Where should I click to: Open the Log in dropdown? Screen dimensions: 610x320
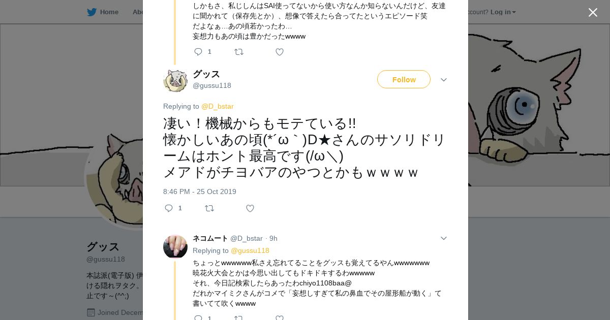pos(503,12)
